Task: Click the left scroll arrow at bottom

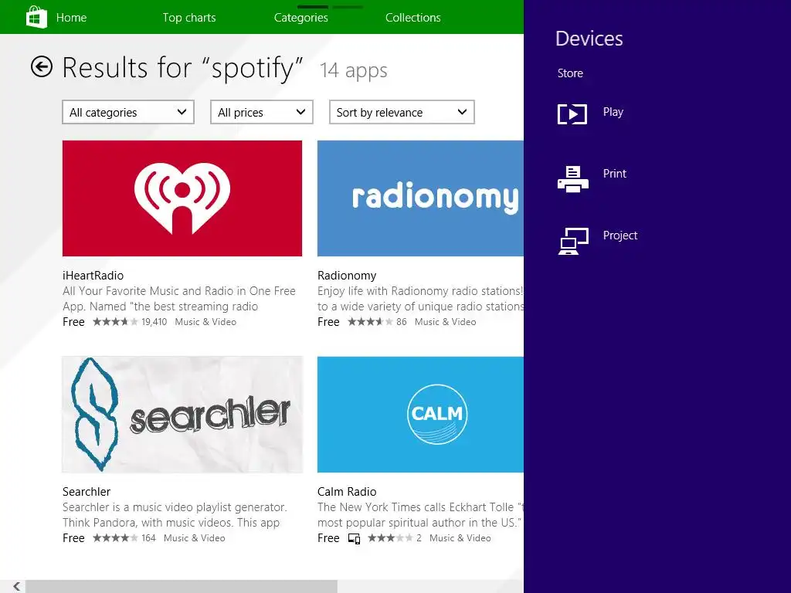Action: pos(17,586)
